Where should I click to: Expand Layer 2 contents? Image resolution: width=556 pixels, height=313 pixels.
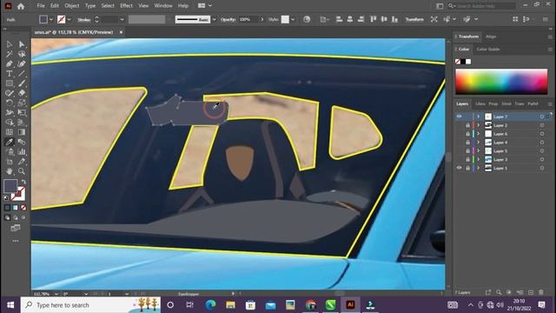click(x=478, y=125)
